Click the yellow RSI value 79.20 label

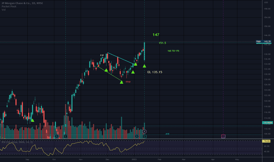(267, 141)
